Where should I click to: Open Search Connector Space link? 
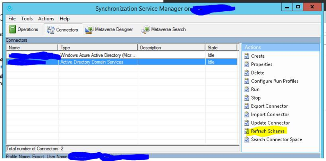tap(276, 139)
